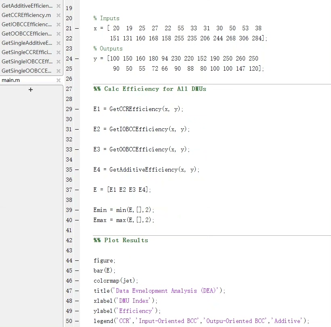Click the 'Data Evnelopment Analysis (DEA)' title string
This screenshot has height=327, width=331.
tap(166, 291)
